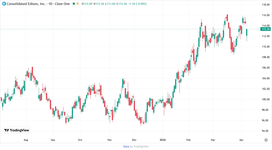
Task: Click the Cboe One exchange label
Action: 62,4
